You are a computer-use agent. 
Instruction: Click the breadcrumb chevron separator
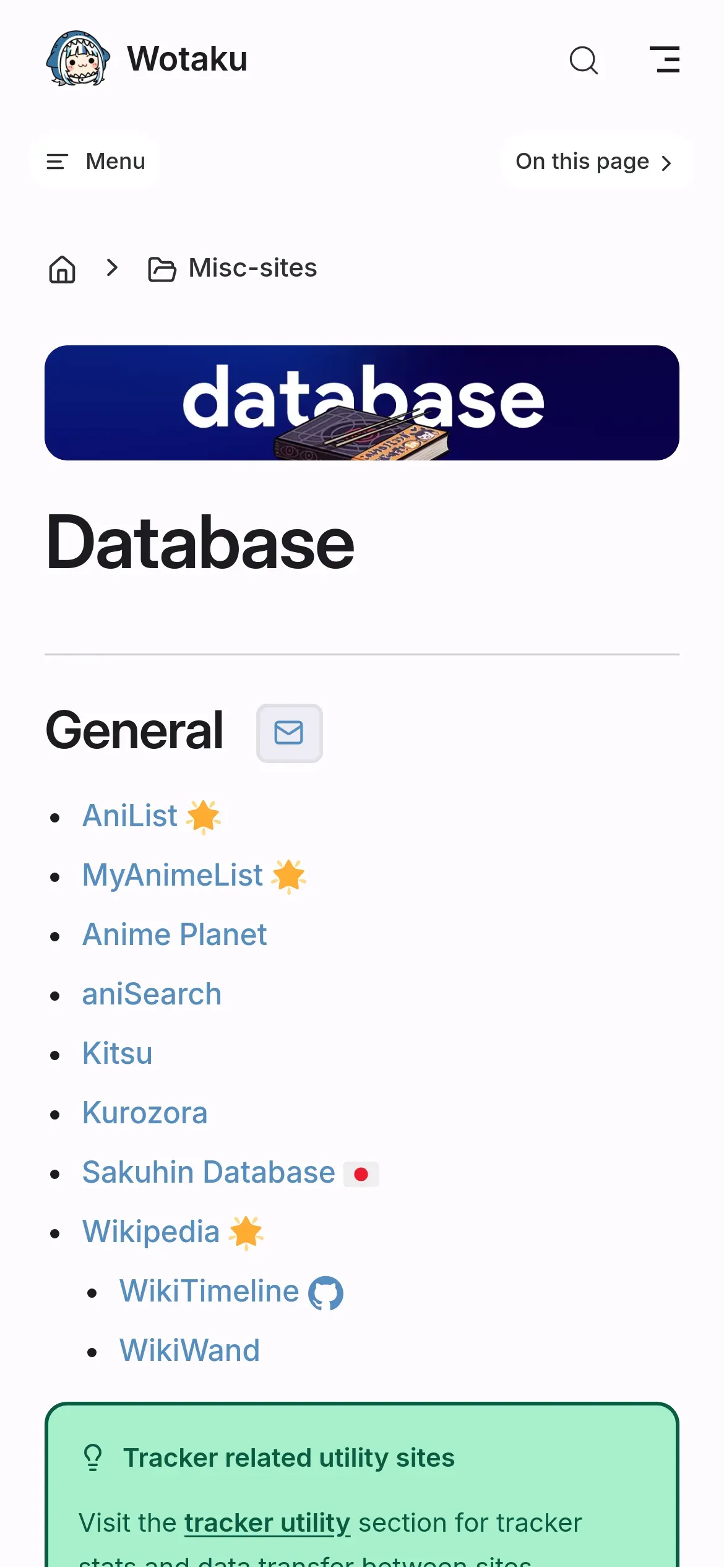point(112,268)
